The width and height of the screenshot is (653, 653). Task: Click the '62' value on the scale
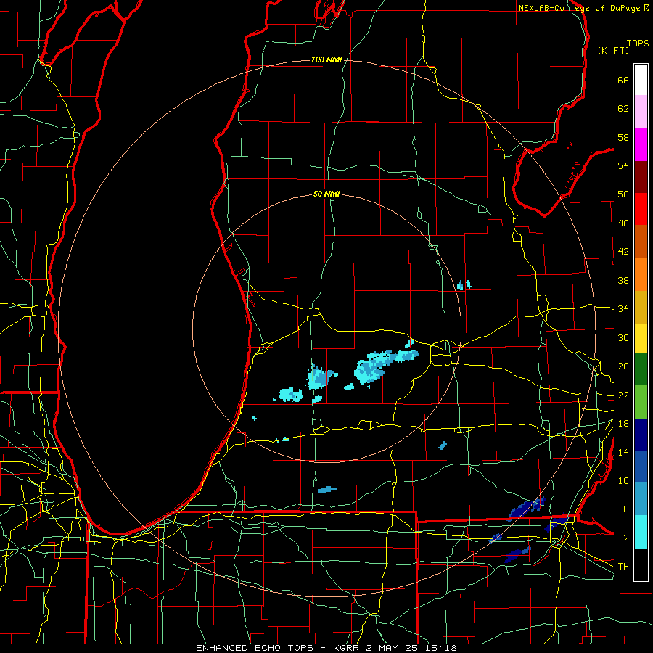(x=623, y=109)
